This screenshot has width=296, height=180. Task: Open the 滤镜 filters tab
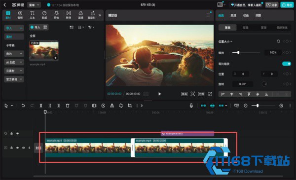click(80, 15)
